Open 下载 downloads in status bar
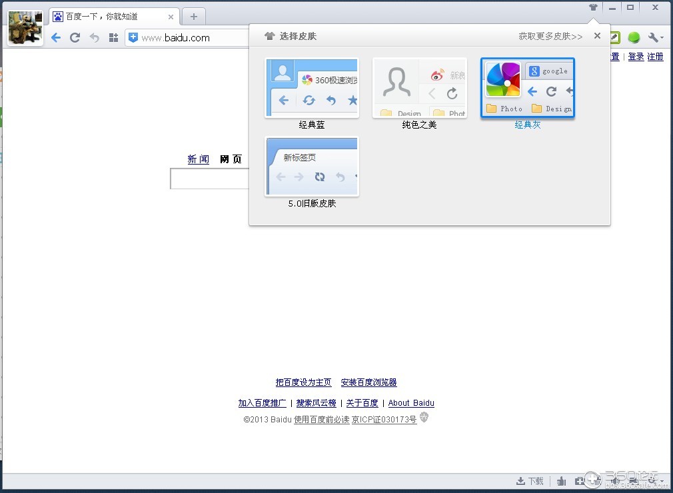673x493 pixels. click(x=530, y=482)
